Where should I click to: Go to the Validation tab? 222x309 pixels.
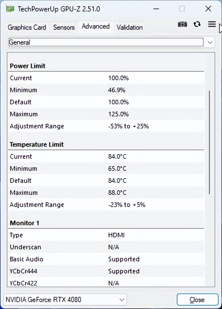[x=130, y=28]
